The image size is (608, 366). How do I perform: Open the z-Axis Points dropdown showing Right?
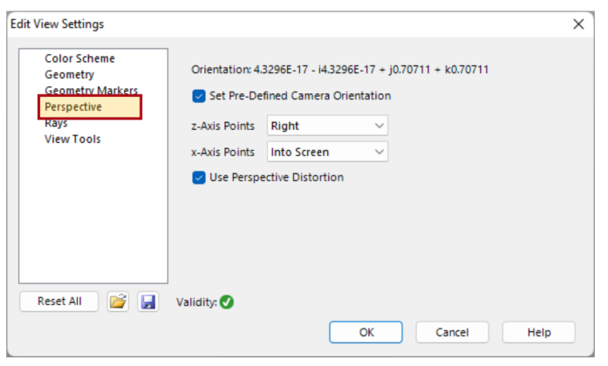(x=327, y=125)
